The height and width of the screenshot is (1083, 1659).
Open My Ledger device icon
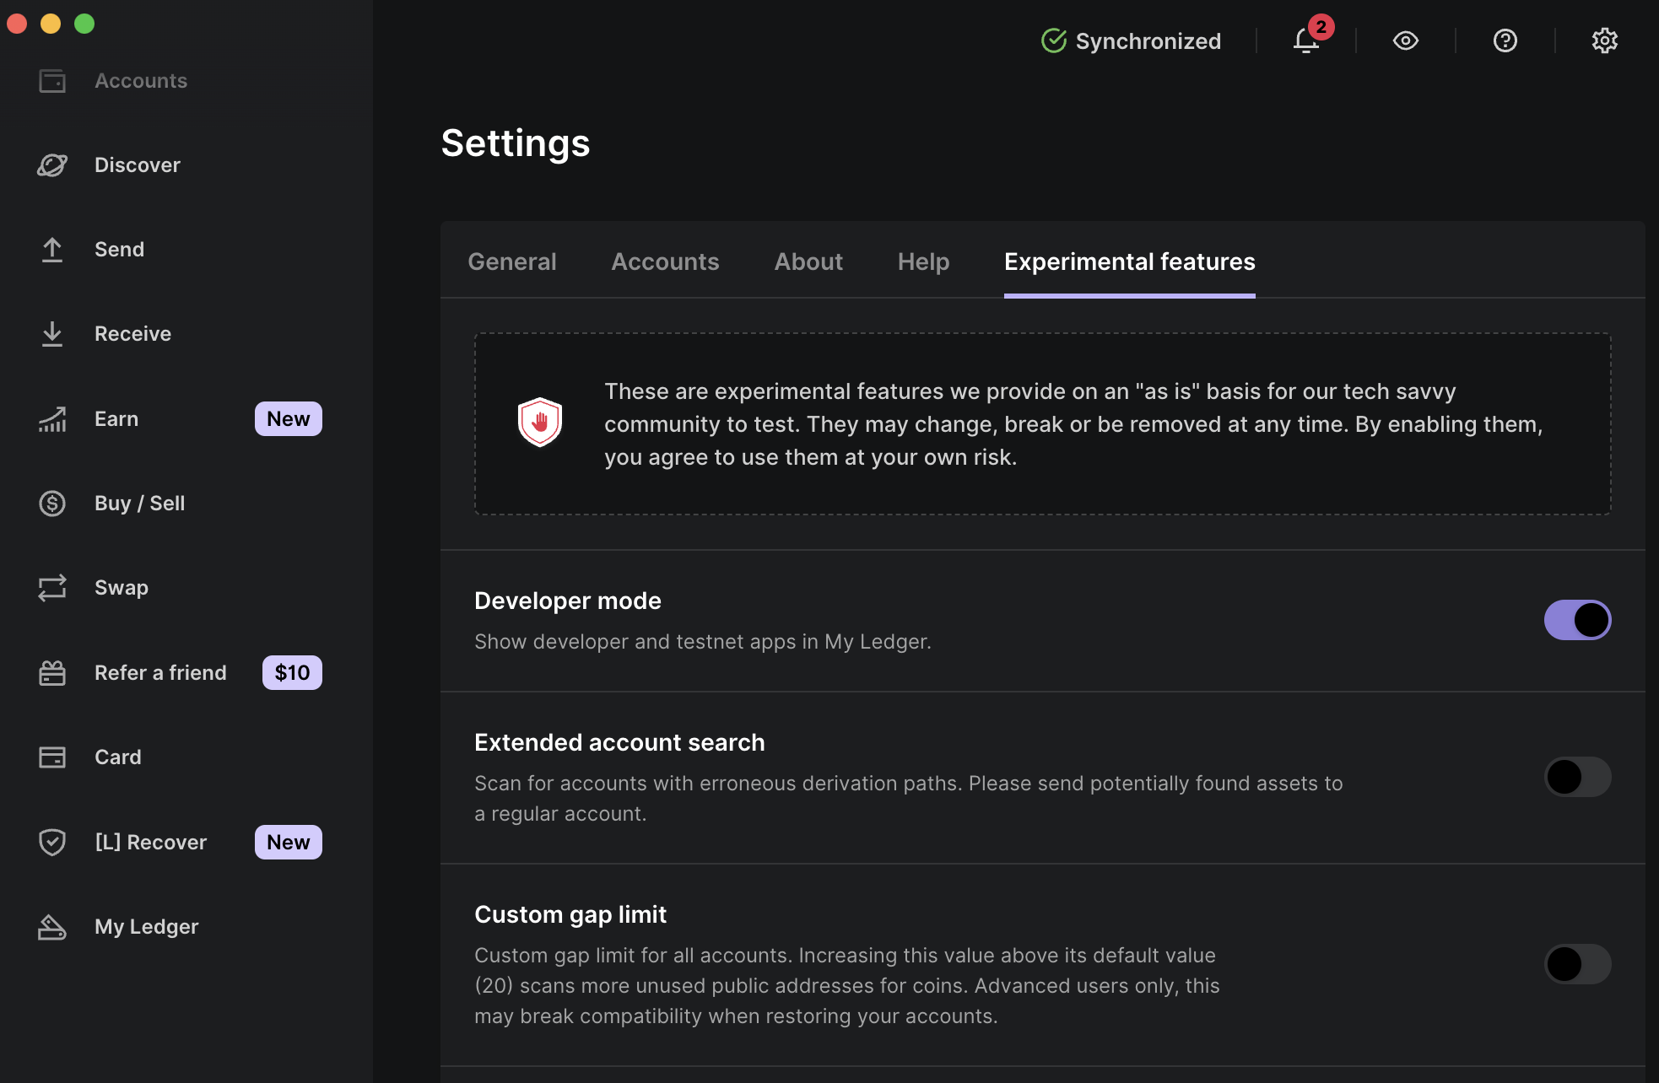tap(52, 927)
